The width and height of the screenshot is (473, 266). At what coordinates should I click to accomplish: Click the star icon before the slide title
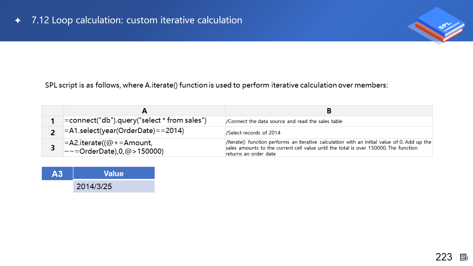[18, 21]
